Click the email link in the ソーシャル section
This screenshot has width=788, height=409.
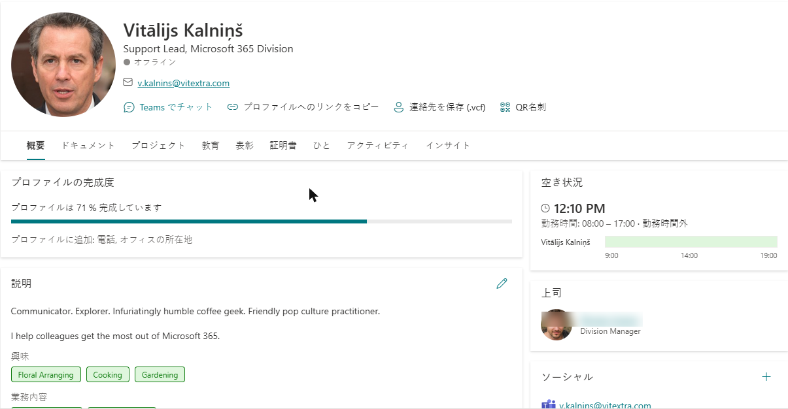pyautogui.click(x=605, y=405)
